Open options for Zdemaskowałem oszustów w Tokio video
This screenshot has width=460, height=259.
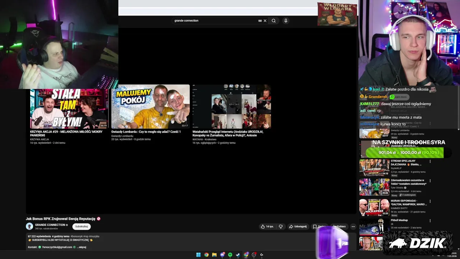pos(430,181)
